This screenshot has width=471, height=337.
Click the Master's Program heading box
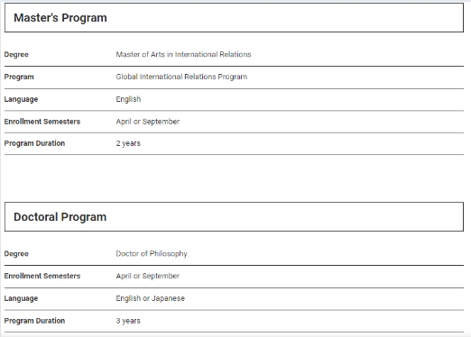(234, 18)
